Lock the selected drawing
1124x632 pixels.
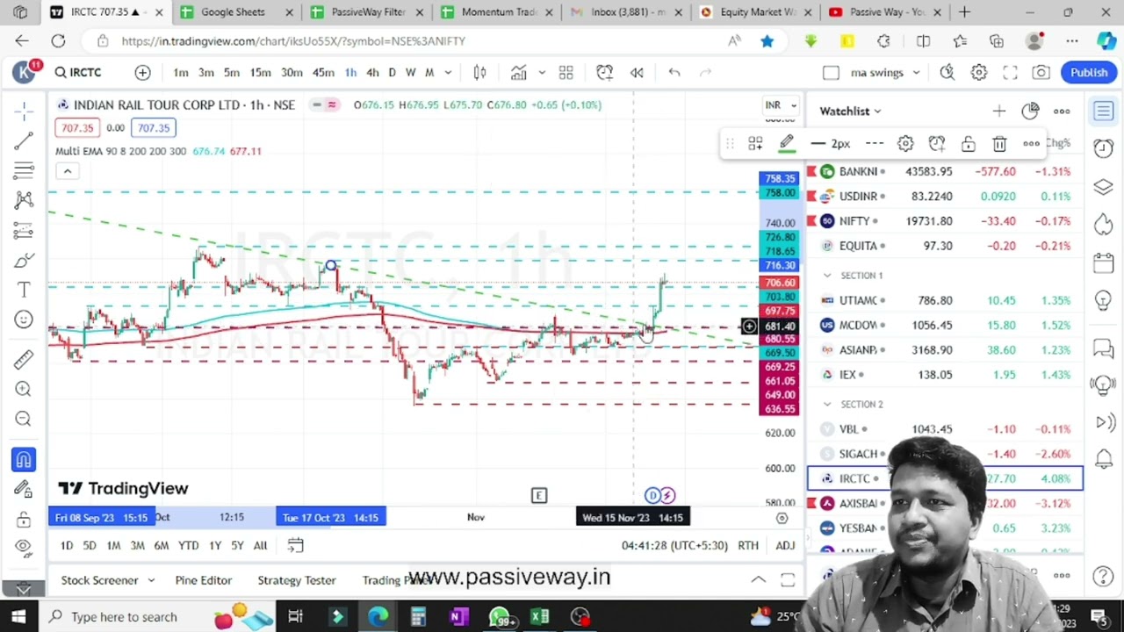click(968, 144)
